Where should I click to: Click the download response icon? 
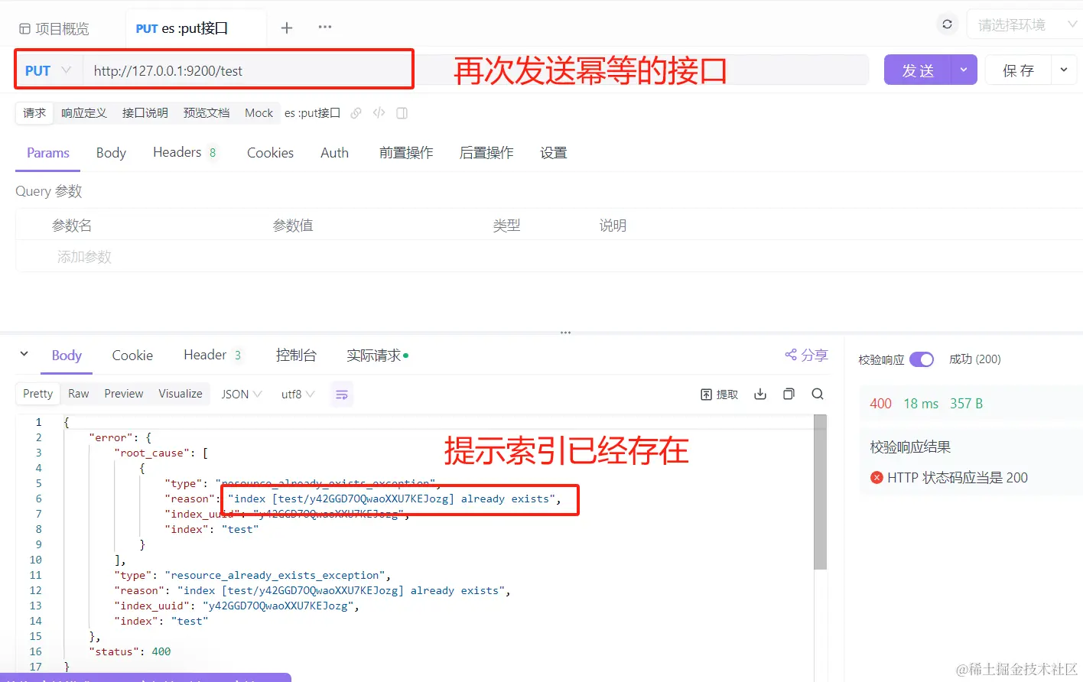click(760, 394)
